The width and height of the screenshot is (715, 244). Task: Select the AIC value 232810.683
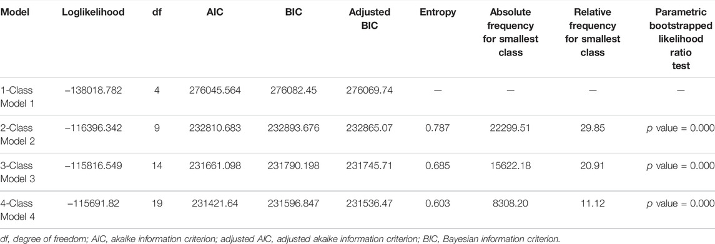click(x=215, y=128)
